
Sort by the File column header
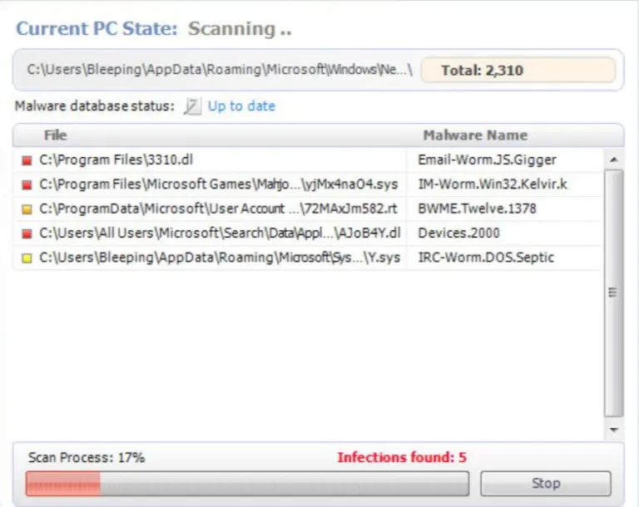(x=56, y=135)
